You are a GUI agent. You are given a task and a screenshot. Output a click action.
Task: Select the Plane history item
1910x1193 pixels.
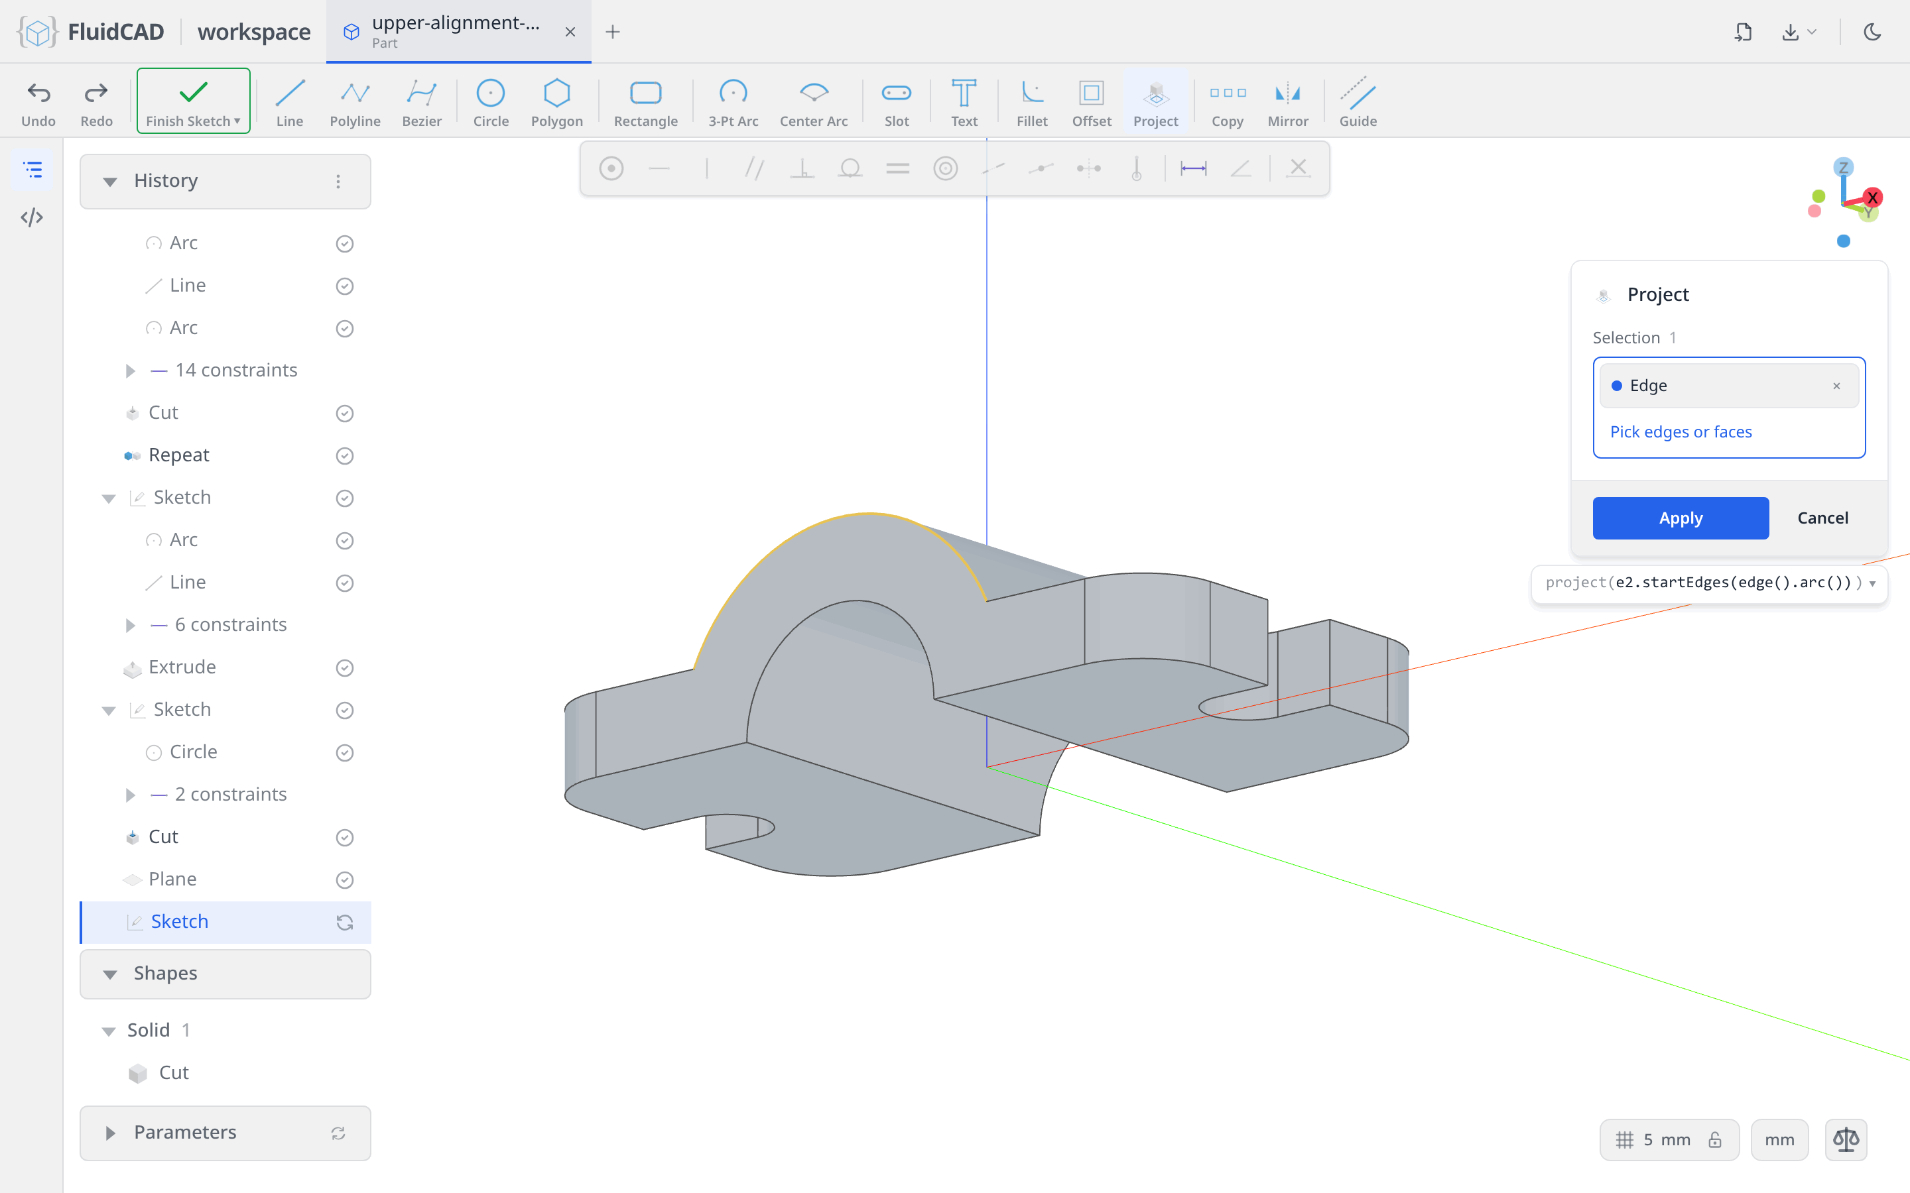[x=172, y=880]
